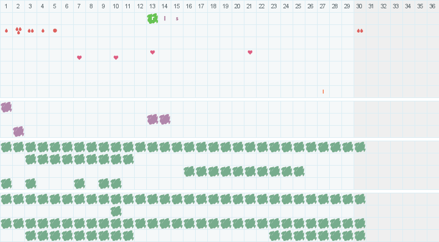Click the heart icon on day 7
439x242 pixels.
pyautogui.click(x=79, y=58)
